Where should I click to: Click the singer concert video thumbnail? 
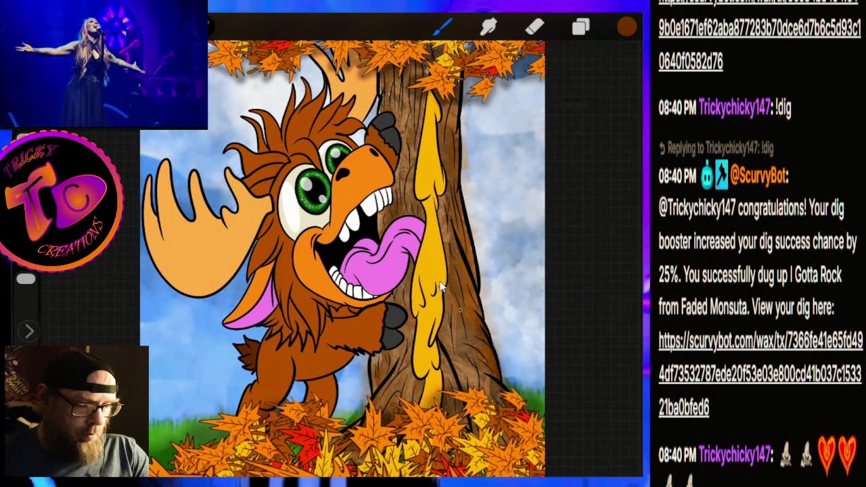104,64
